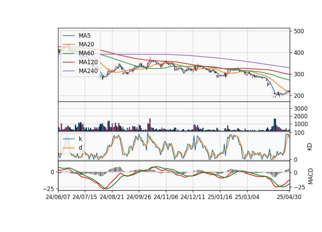322x232 pixels.
Task: Click the 500 price axis tick label
Action: pos(299,31)
